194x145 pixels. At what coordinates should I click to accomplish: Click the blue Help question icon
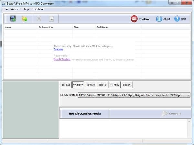click(177, 19)
